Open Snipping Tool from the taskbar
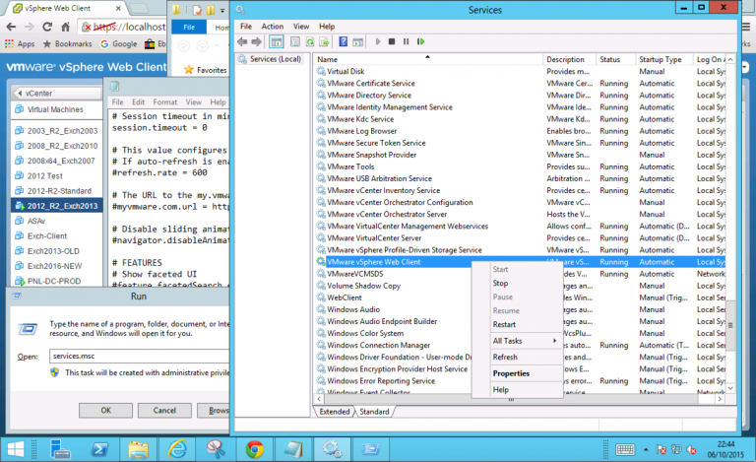 (216, 449)
